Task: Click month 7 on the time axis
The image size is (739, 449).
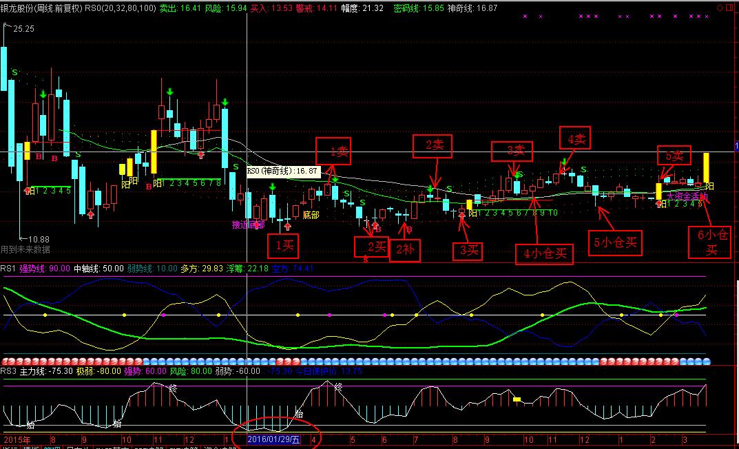Action: click(416, 440)
